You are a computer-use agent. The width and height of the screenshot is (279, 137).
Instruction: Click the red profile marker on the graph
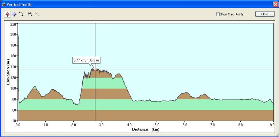[95, 69]
